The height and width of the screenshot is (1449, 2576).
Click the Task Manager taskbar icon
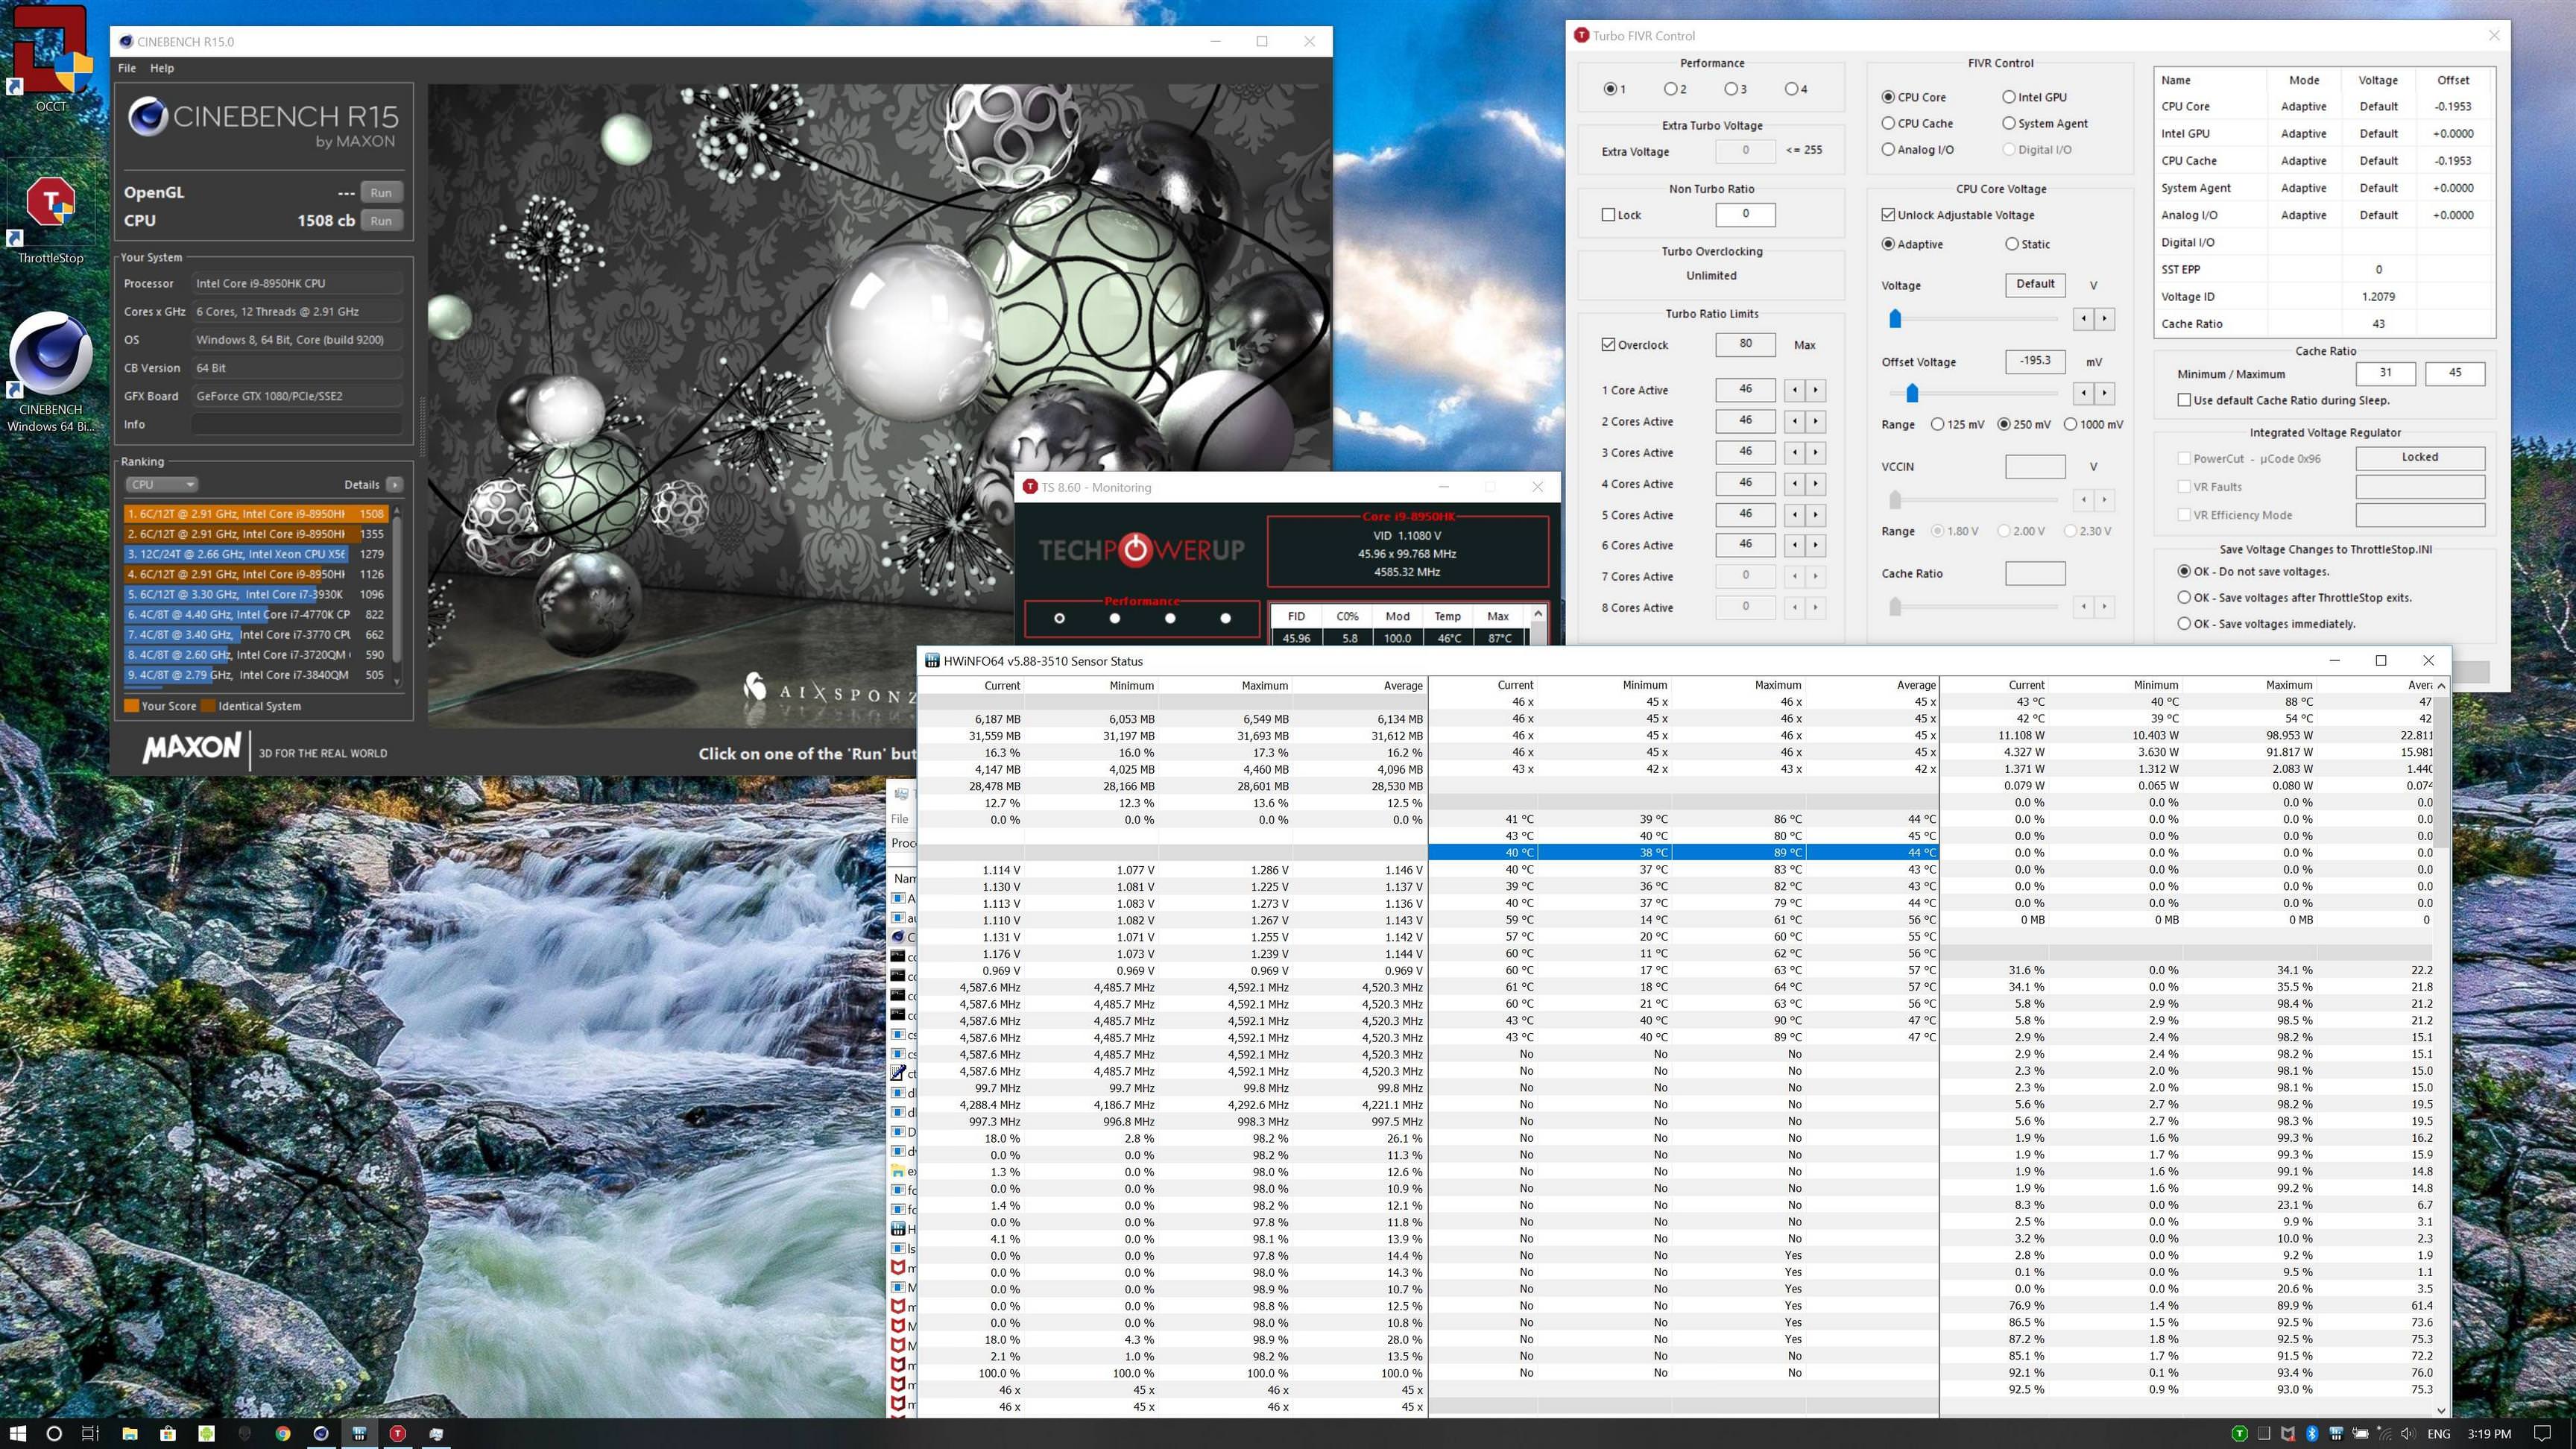[436, 1433]
